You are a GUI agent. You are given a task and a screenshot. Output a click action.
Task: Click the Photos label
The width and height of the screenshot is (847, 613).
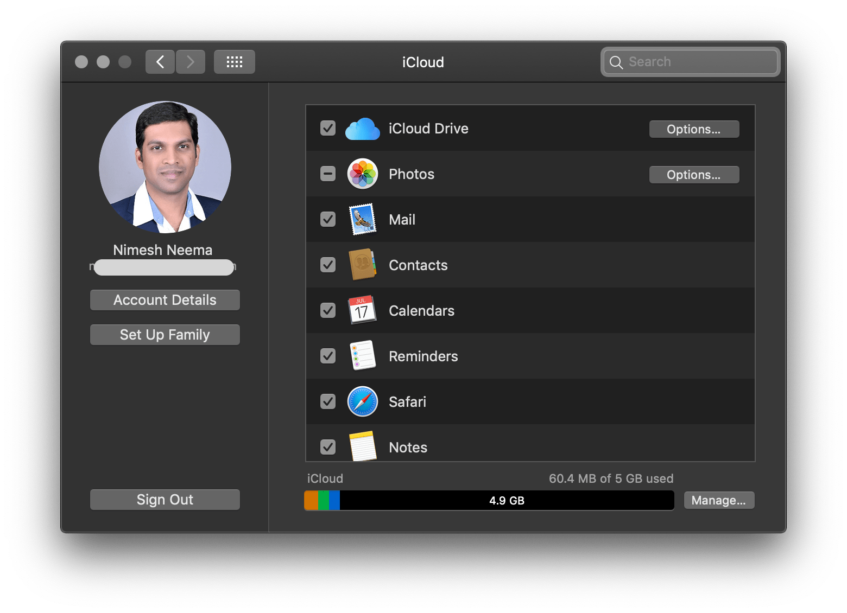tap(412, 174)
